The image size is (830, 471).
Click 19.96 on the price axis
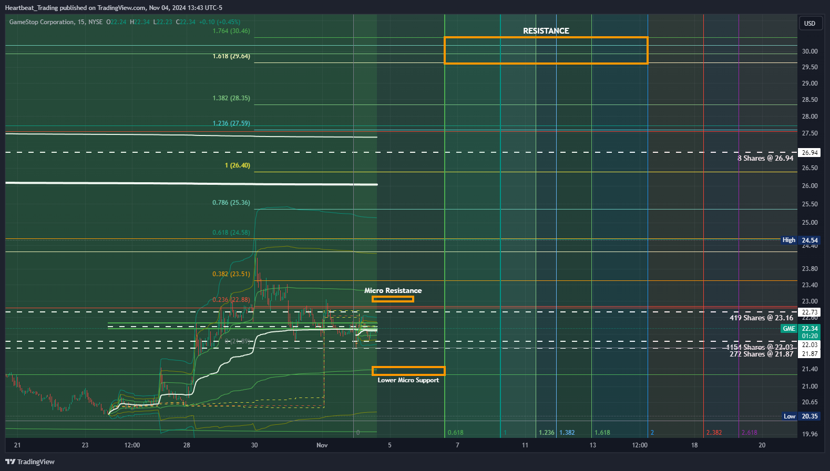[x=809, y=434]
